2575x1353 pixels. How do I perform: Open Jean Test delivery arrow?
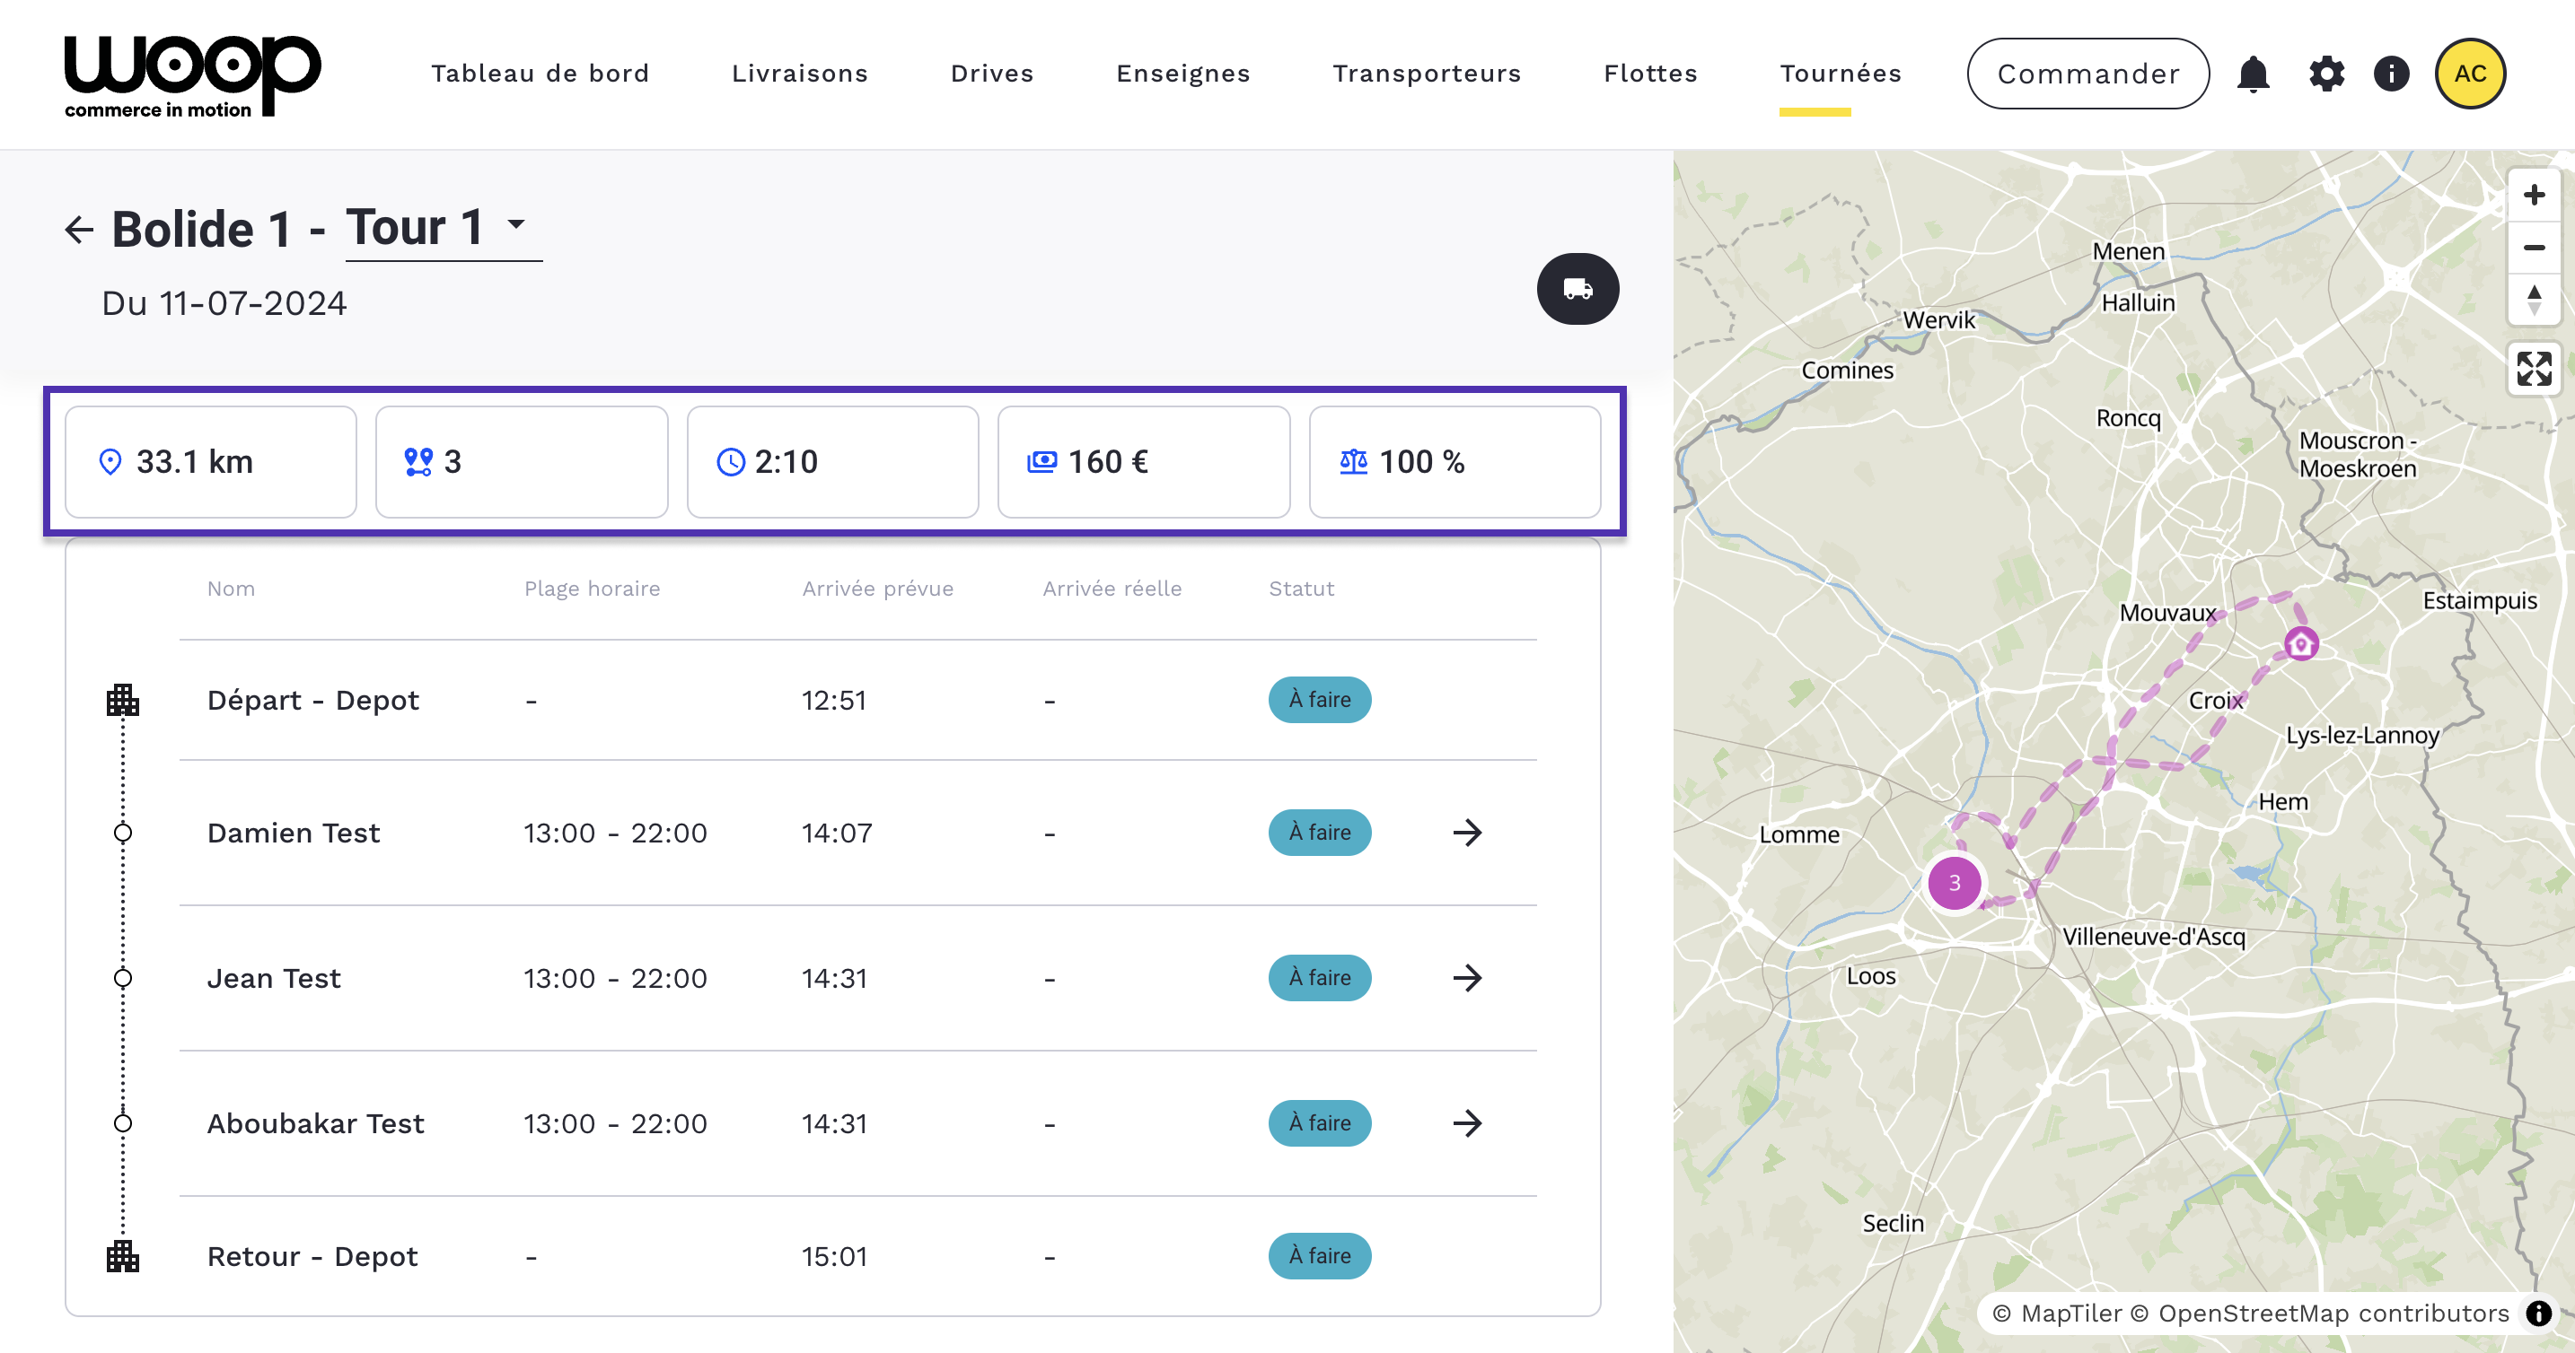1466,977
